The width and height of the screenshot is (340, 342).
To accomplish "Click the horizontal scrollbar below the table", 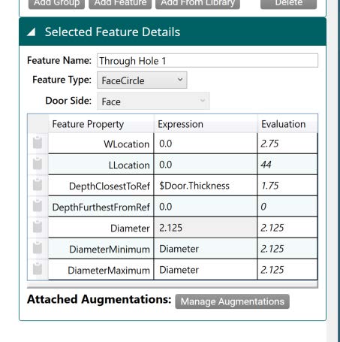I will (x=173, y=284).
